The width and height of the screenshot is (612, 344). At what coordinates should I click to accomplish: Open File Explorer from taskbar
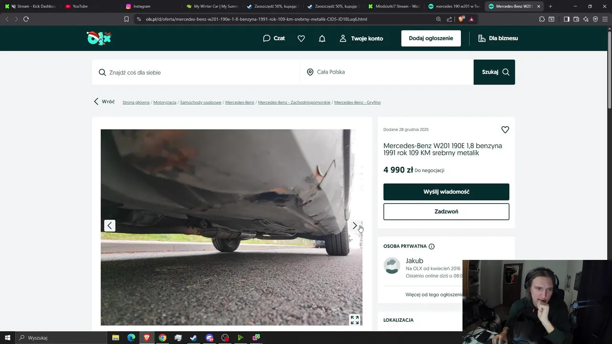pos(116,338)
